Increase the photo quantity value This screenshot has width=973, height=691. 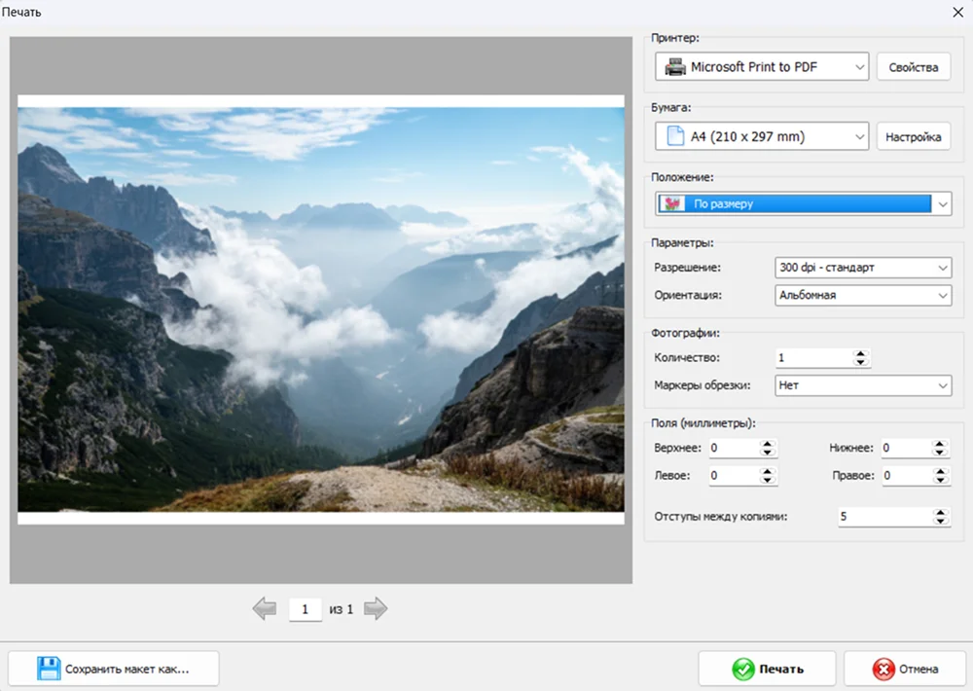click(x=860, y=353)
